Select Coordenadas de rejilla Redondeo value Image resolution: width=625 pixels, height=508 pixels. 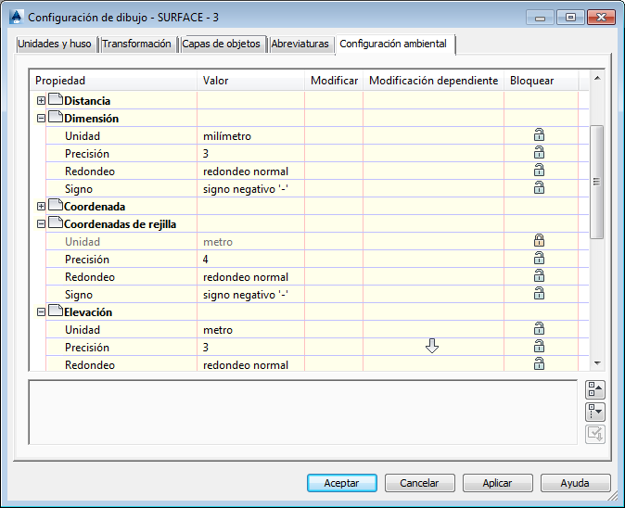coord(250,277)
